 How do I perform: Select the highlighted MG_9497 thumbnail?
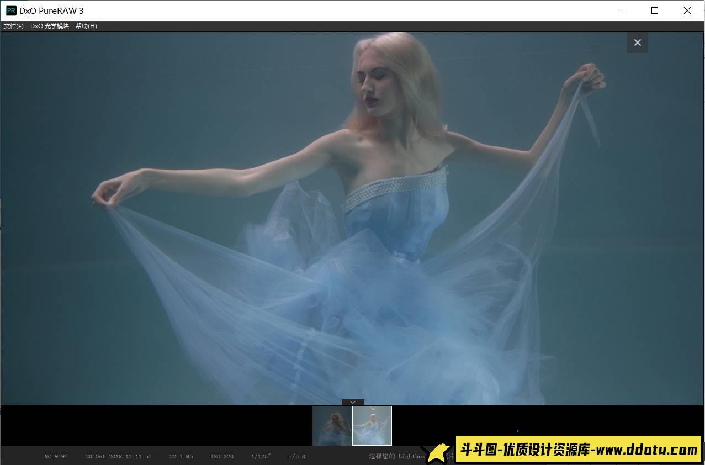[x=372, y=425]
